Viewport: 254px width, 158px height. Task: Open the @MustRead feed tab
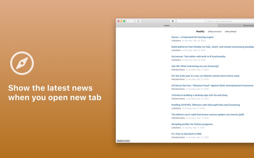[x=230, y=32]
